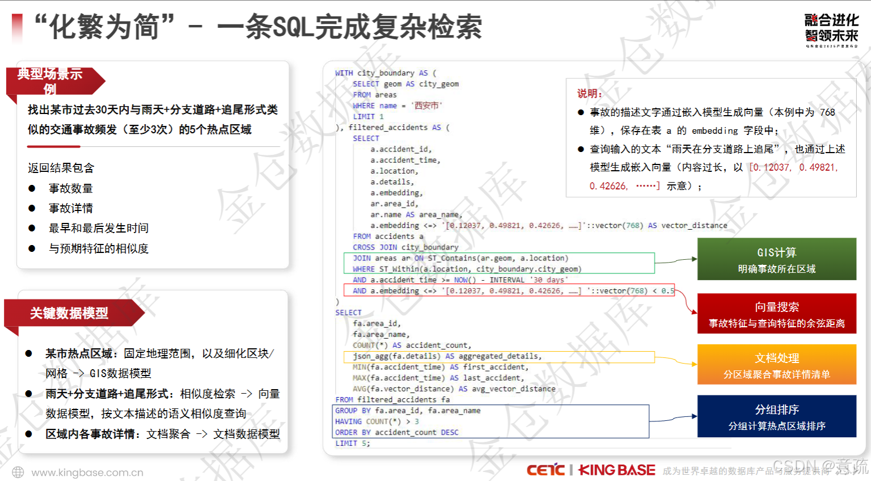Click the WITH city_boundary AS line
Viewport: 871px width, 481px height.
click(386, 73)
